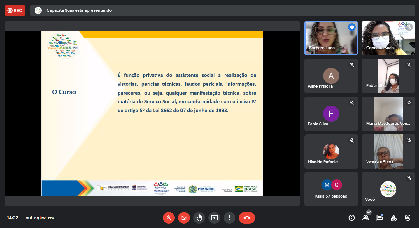
Task: Click the present screen button
Action: point(214,218)
